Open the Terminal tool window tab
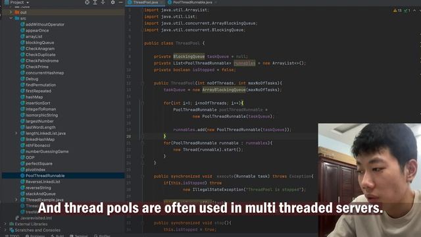The height and width of the screenshot is (237, 421). tap(79, 236)
